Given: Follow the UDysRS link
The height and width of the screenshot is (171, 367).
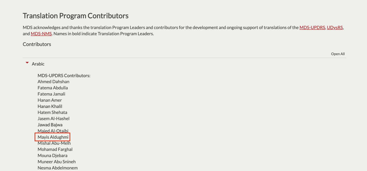Looking at the screenshot, I should (335, 27).
